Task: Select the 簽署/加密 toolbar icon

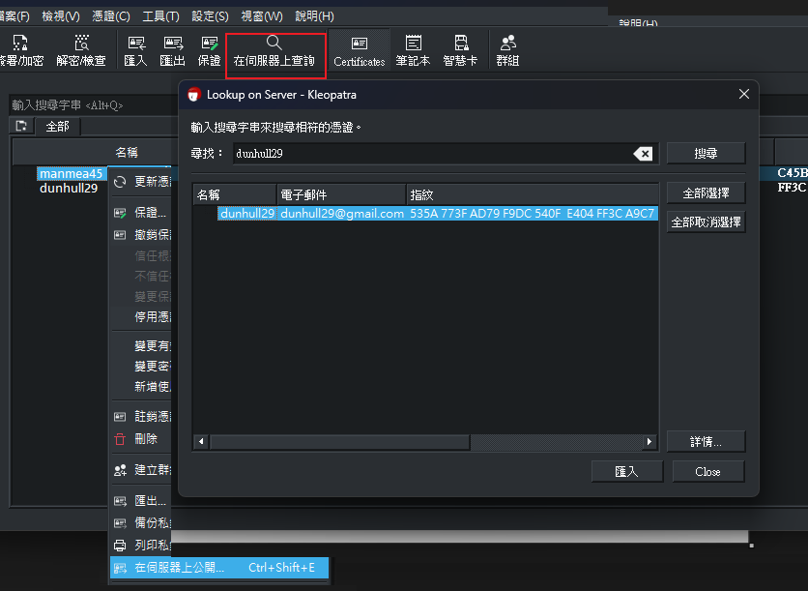Action: point(21,48)
